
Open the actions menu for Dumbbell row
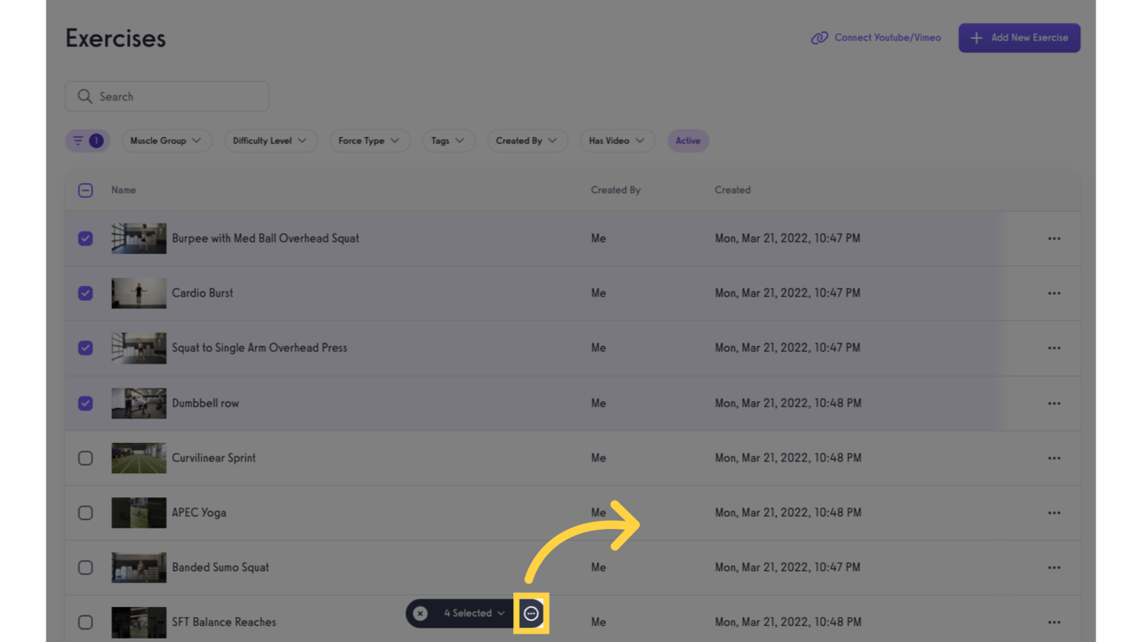(1054, 403)
